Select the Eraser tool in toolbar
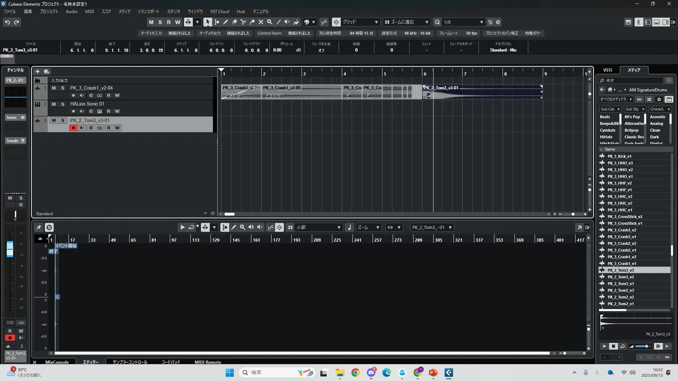678x381 pixels. pyautogui.click(x=234, y=22)
